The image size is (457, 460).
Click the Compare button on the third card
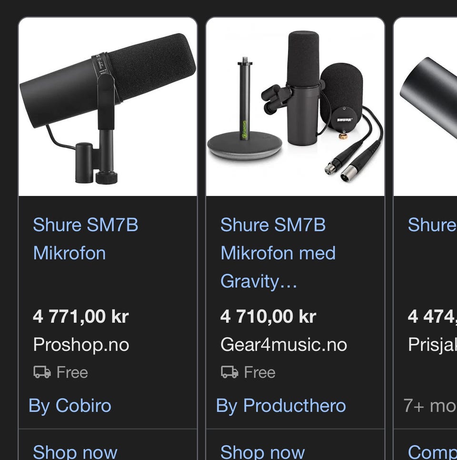432,451
